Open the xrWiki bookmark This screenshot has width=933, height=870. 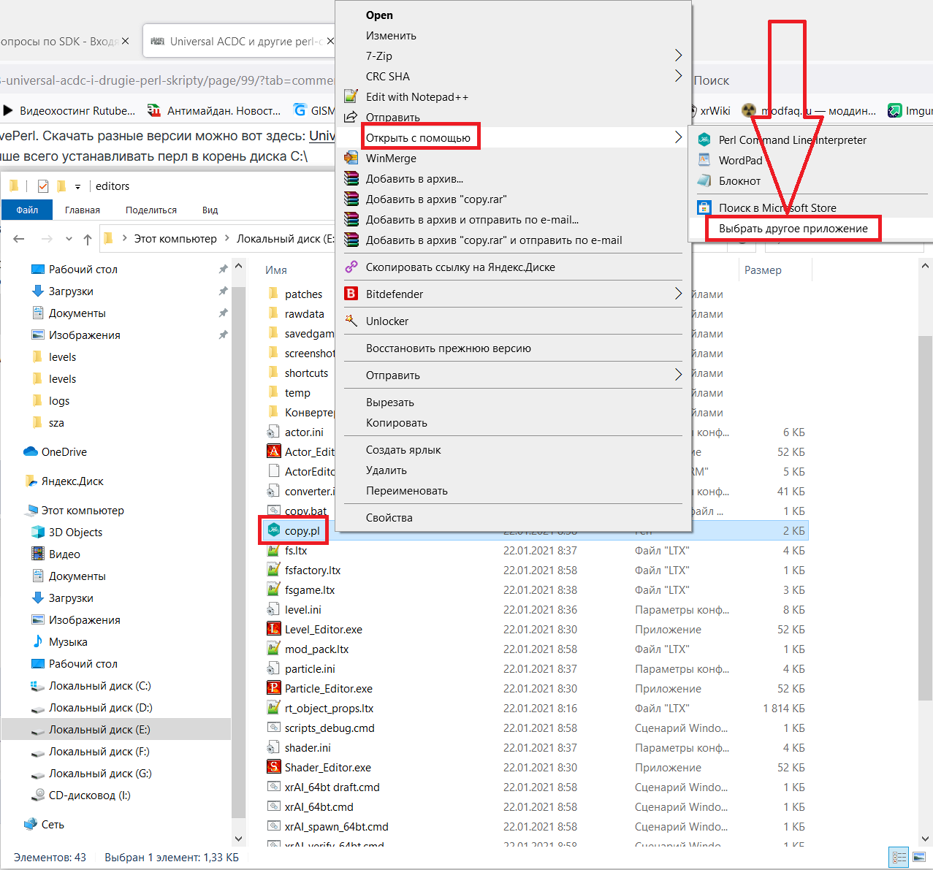tap(710, 110)
